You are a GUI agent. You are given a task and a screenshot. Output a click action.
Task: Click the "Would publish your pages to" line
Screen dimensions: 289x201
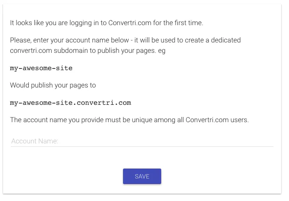point(53,85)
